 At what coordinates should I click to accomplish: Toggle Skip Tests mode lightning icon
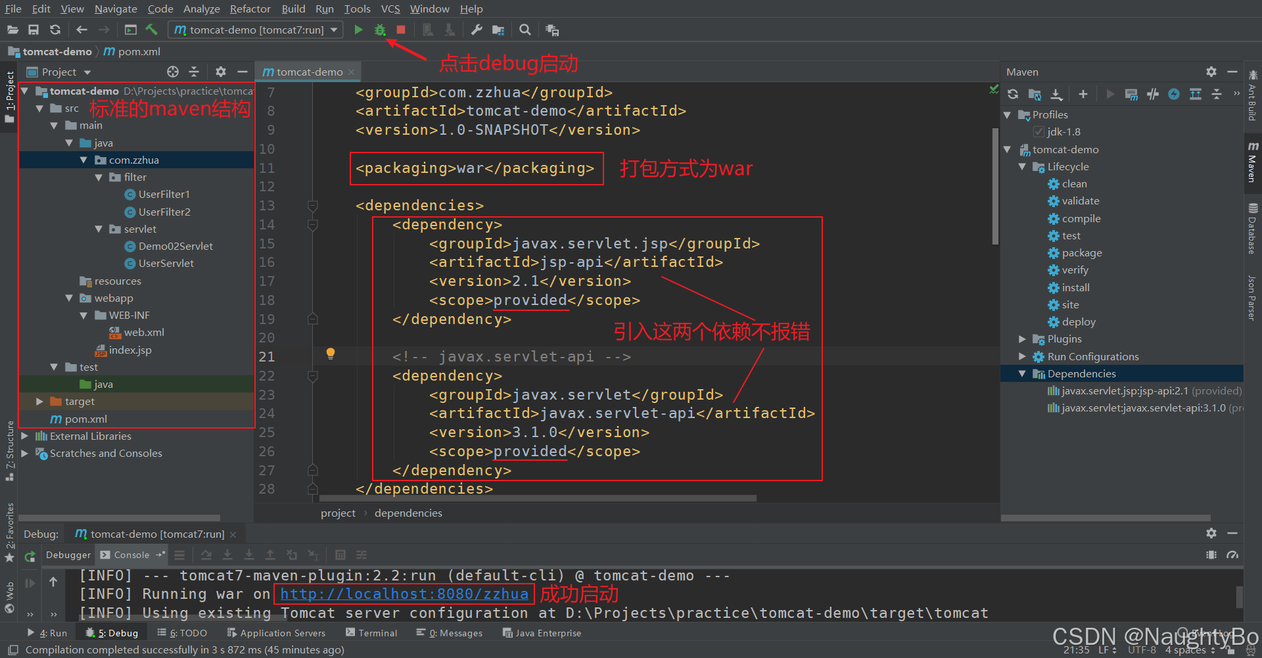[x=1174, y=94]
